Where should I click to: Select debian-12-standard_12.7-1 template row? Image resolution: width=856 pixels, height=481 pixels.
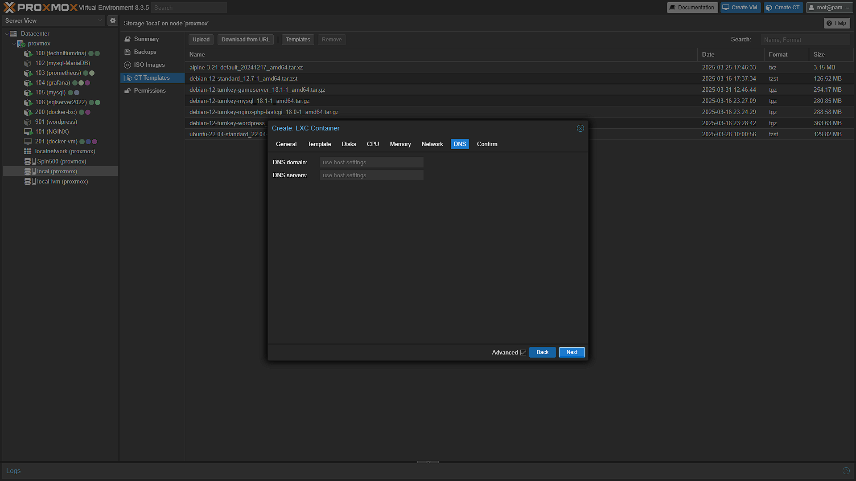[x=519, y=78]
